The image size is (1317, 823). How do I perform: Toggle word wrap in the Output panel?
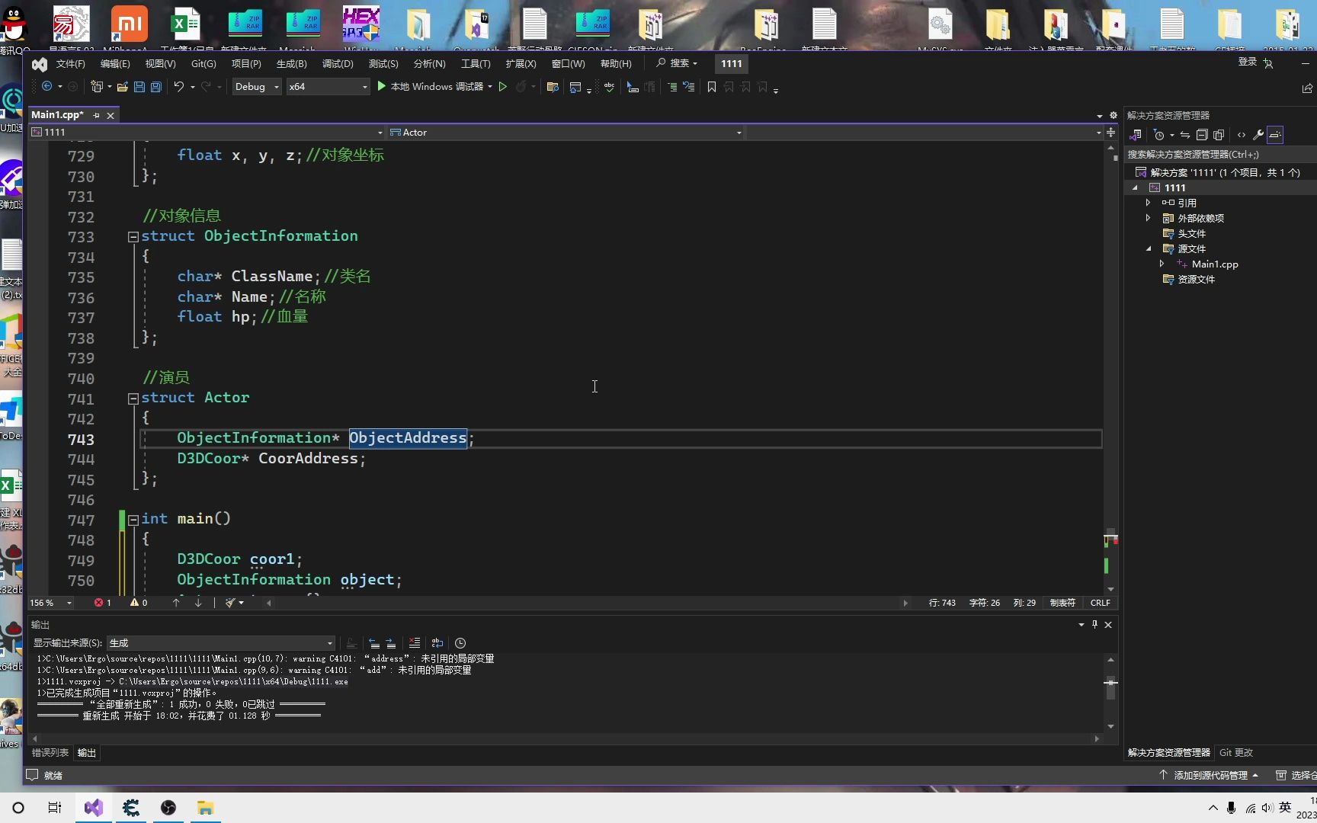pos(437,643)
